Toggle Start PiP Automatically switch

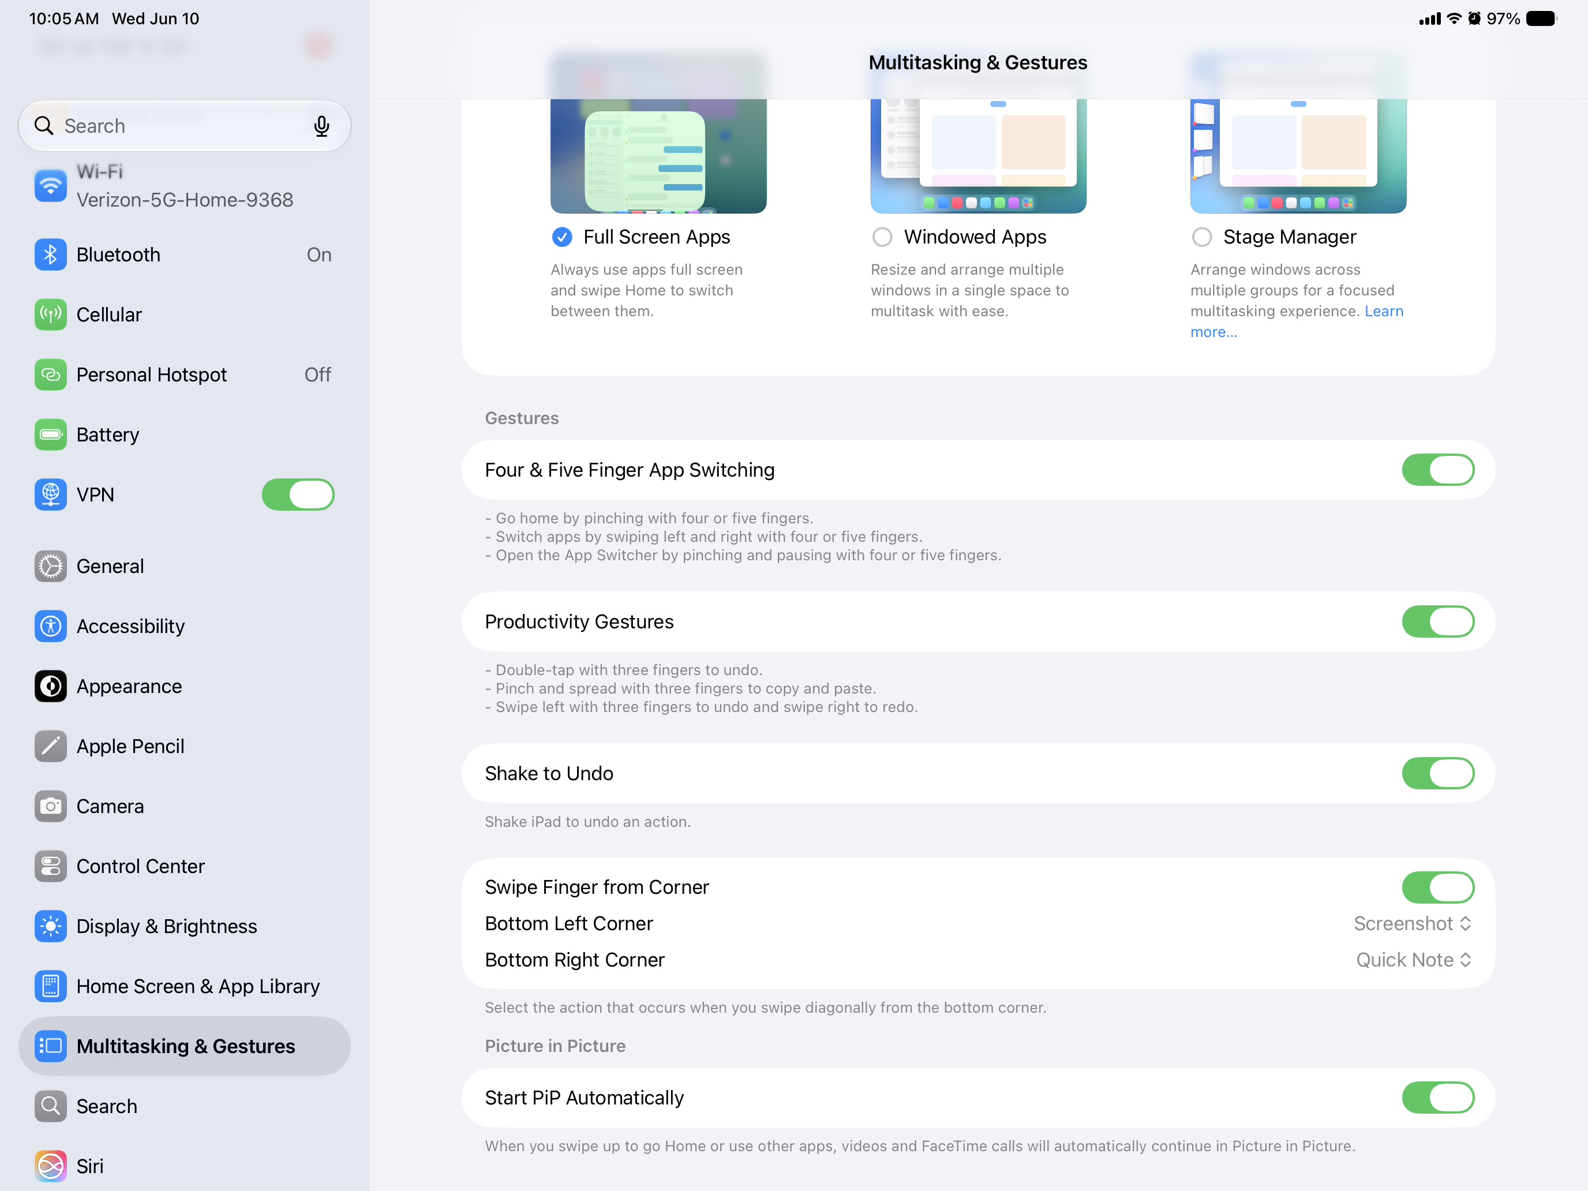click(x=1438, y=1099)
